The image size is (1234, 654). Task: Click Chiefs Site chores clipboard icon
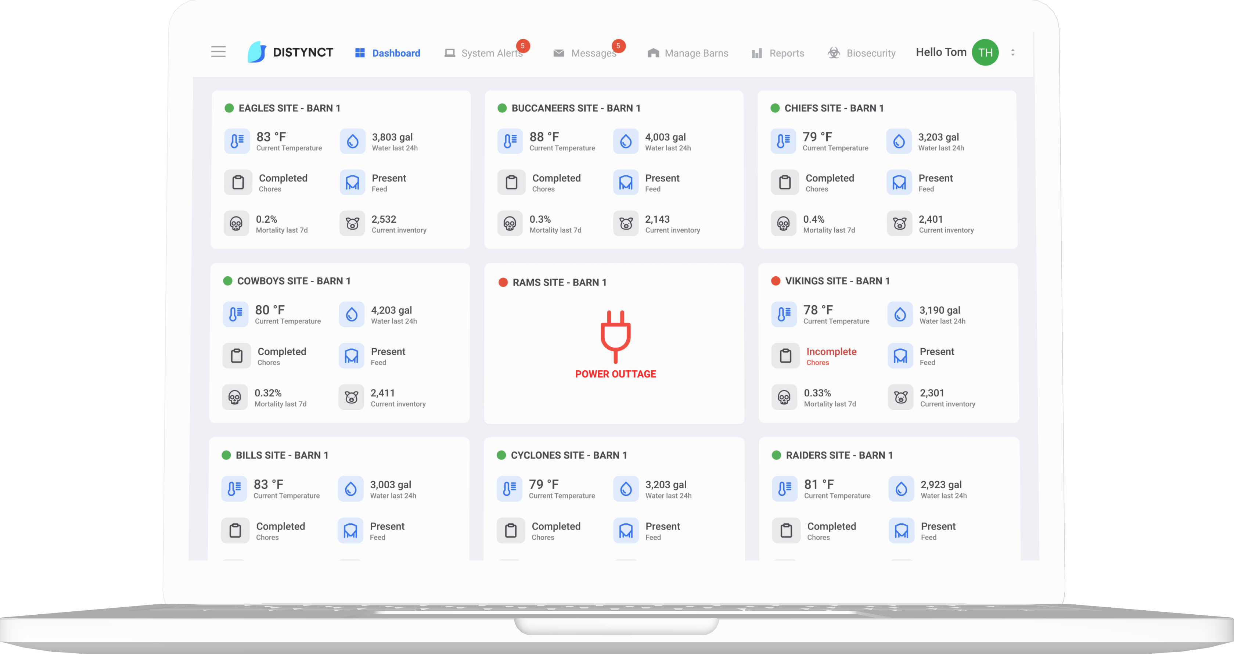tap(785, 182)
